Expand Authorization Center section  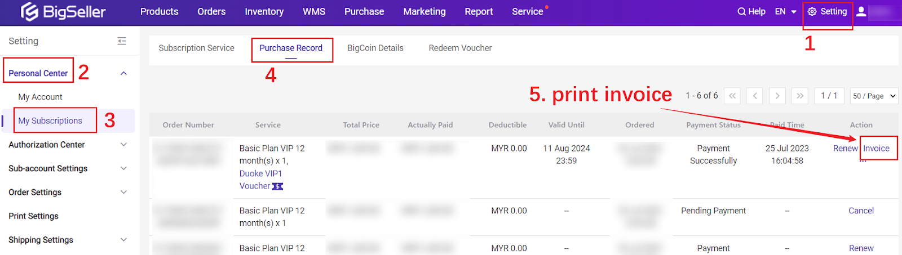click(x=123, y=145)
